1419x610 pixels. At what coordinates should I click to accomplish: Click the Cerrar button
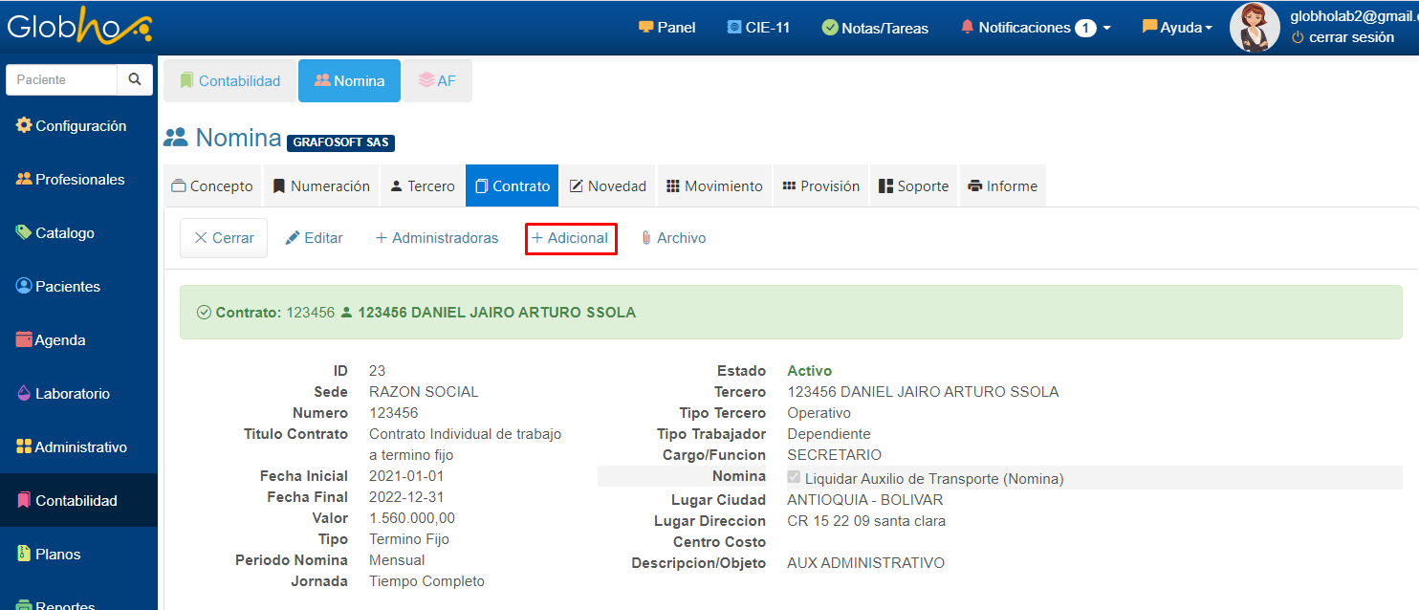(x=224, y=238)
